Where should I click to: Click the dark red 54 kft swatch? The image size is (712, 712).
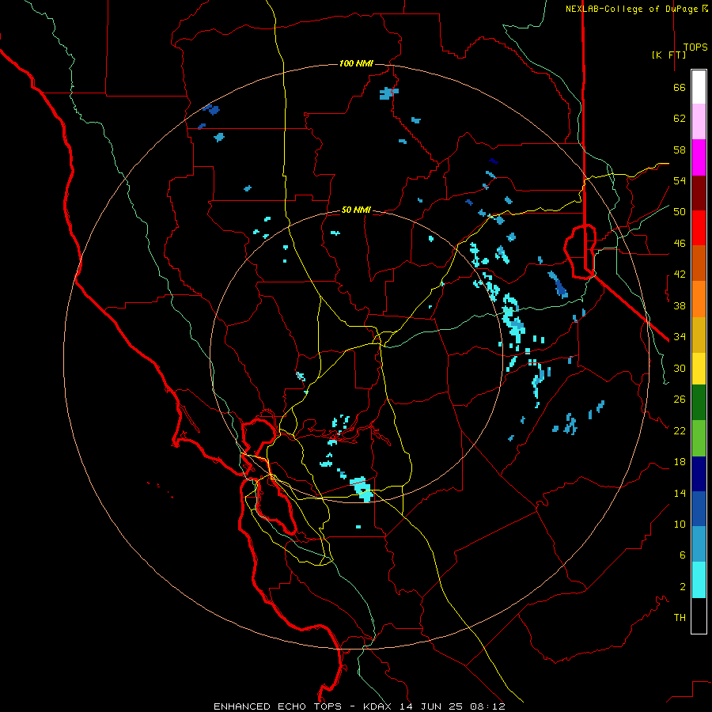tap(699, 193)
